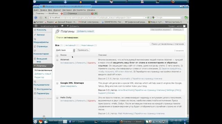Click the admin avatar in the admin bar
222x124 pixels.
pos(184,26)
